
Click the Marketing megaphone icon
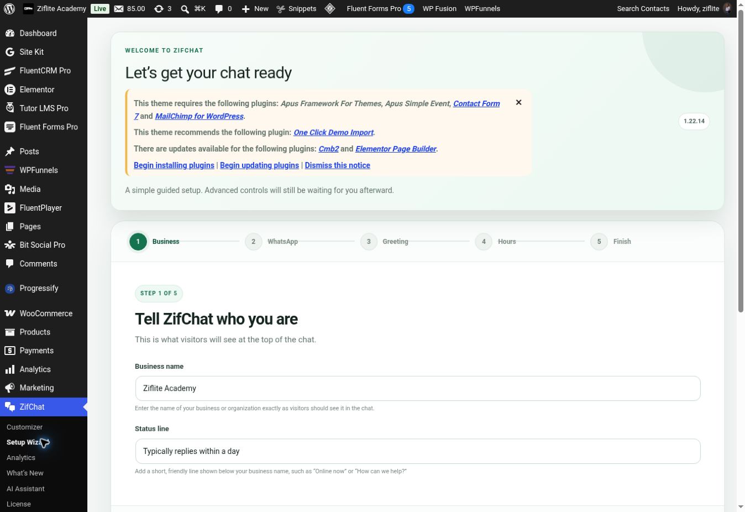pos(9,388)
